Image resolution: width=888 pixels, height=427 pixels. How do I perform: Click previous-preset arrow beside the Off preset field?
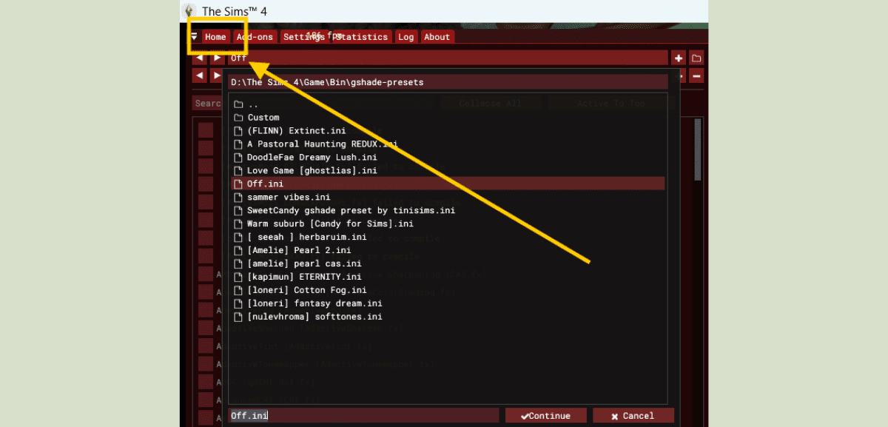[x=199, y=58]
